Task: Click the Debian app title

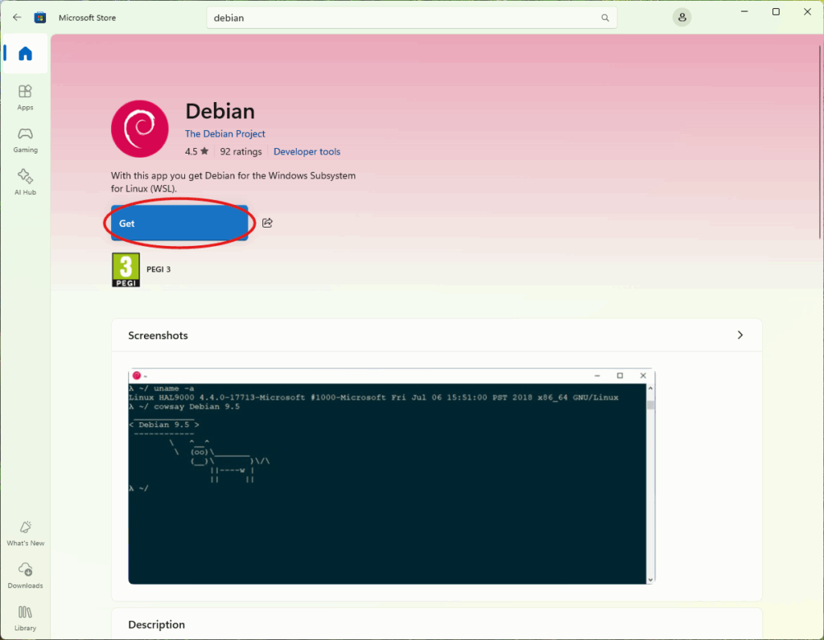Action: 220,111
